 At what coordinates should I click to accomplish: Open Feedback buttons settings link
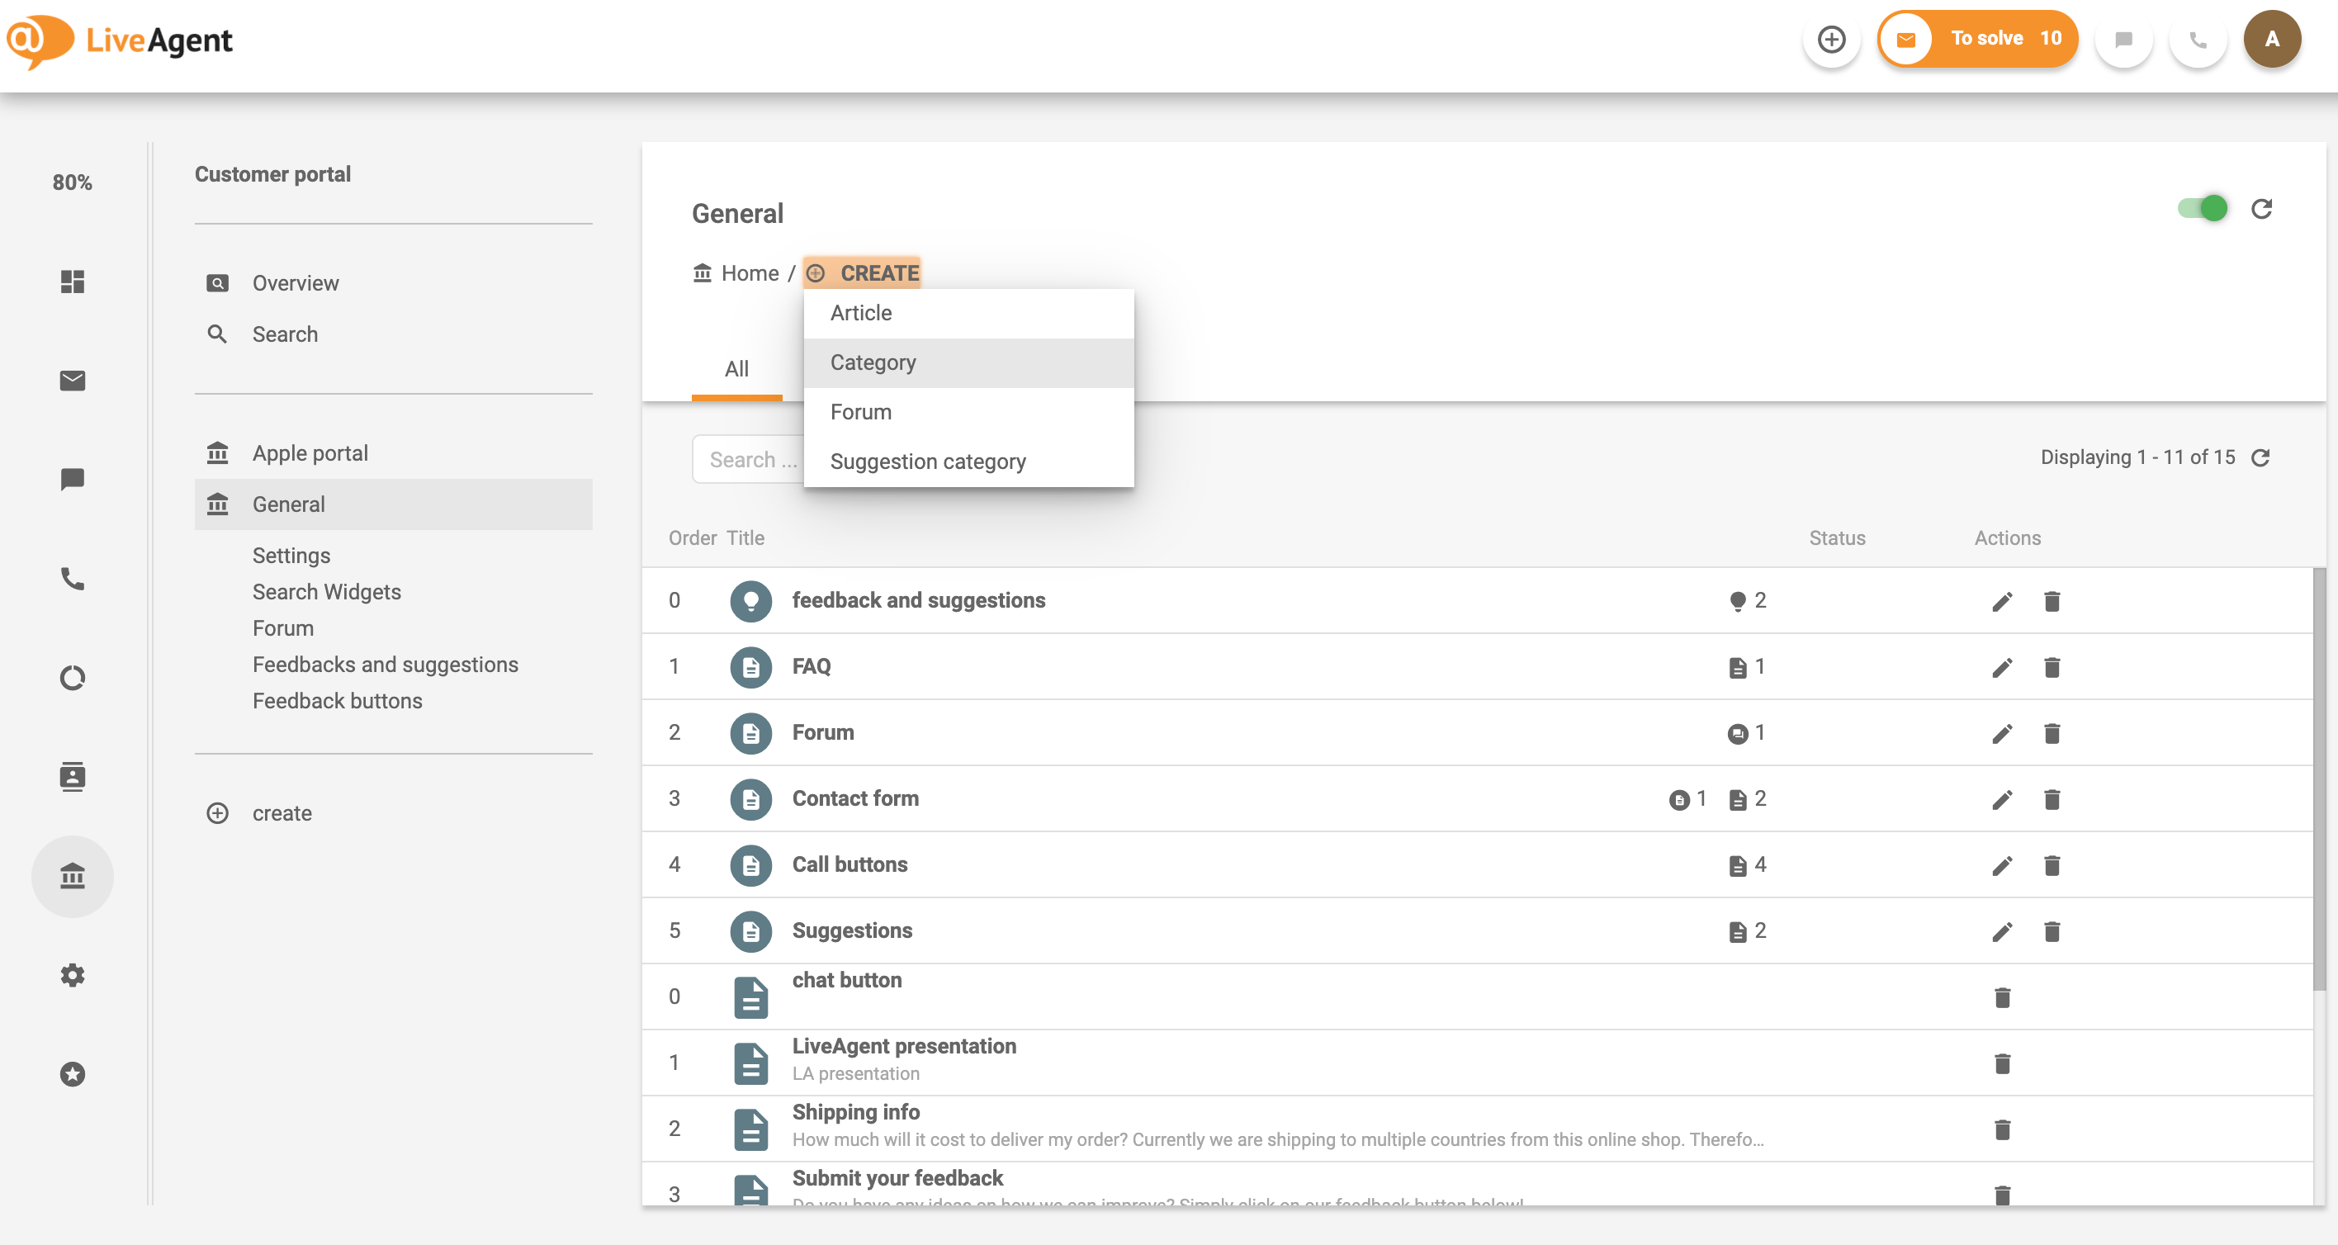pos(338,701)
